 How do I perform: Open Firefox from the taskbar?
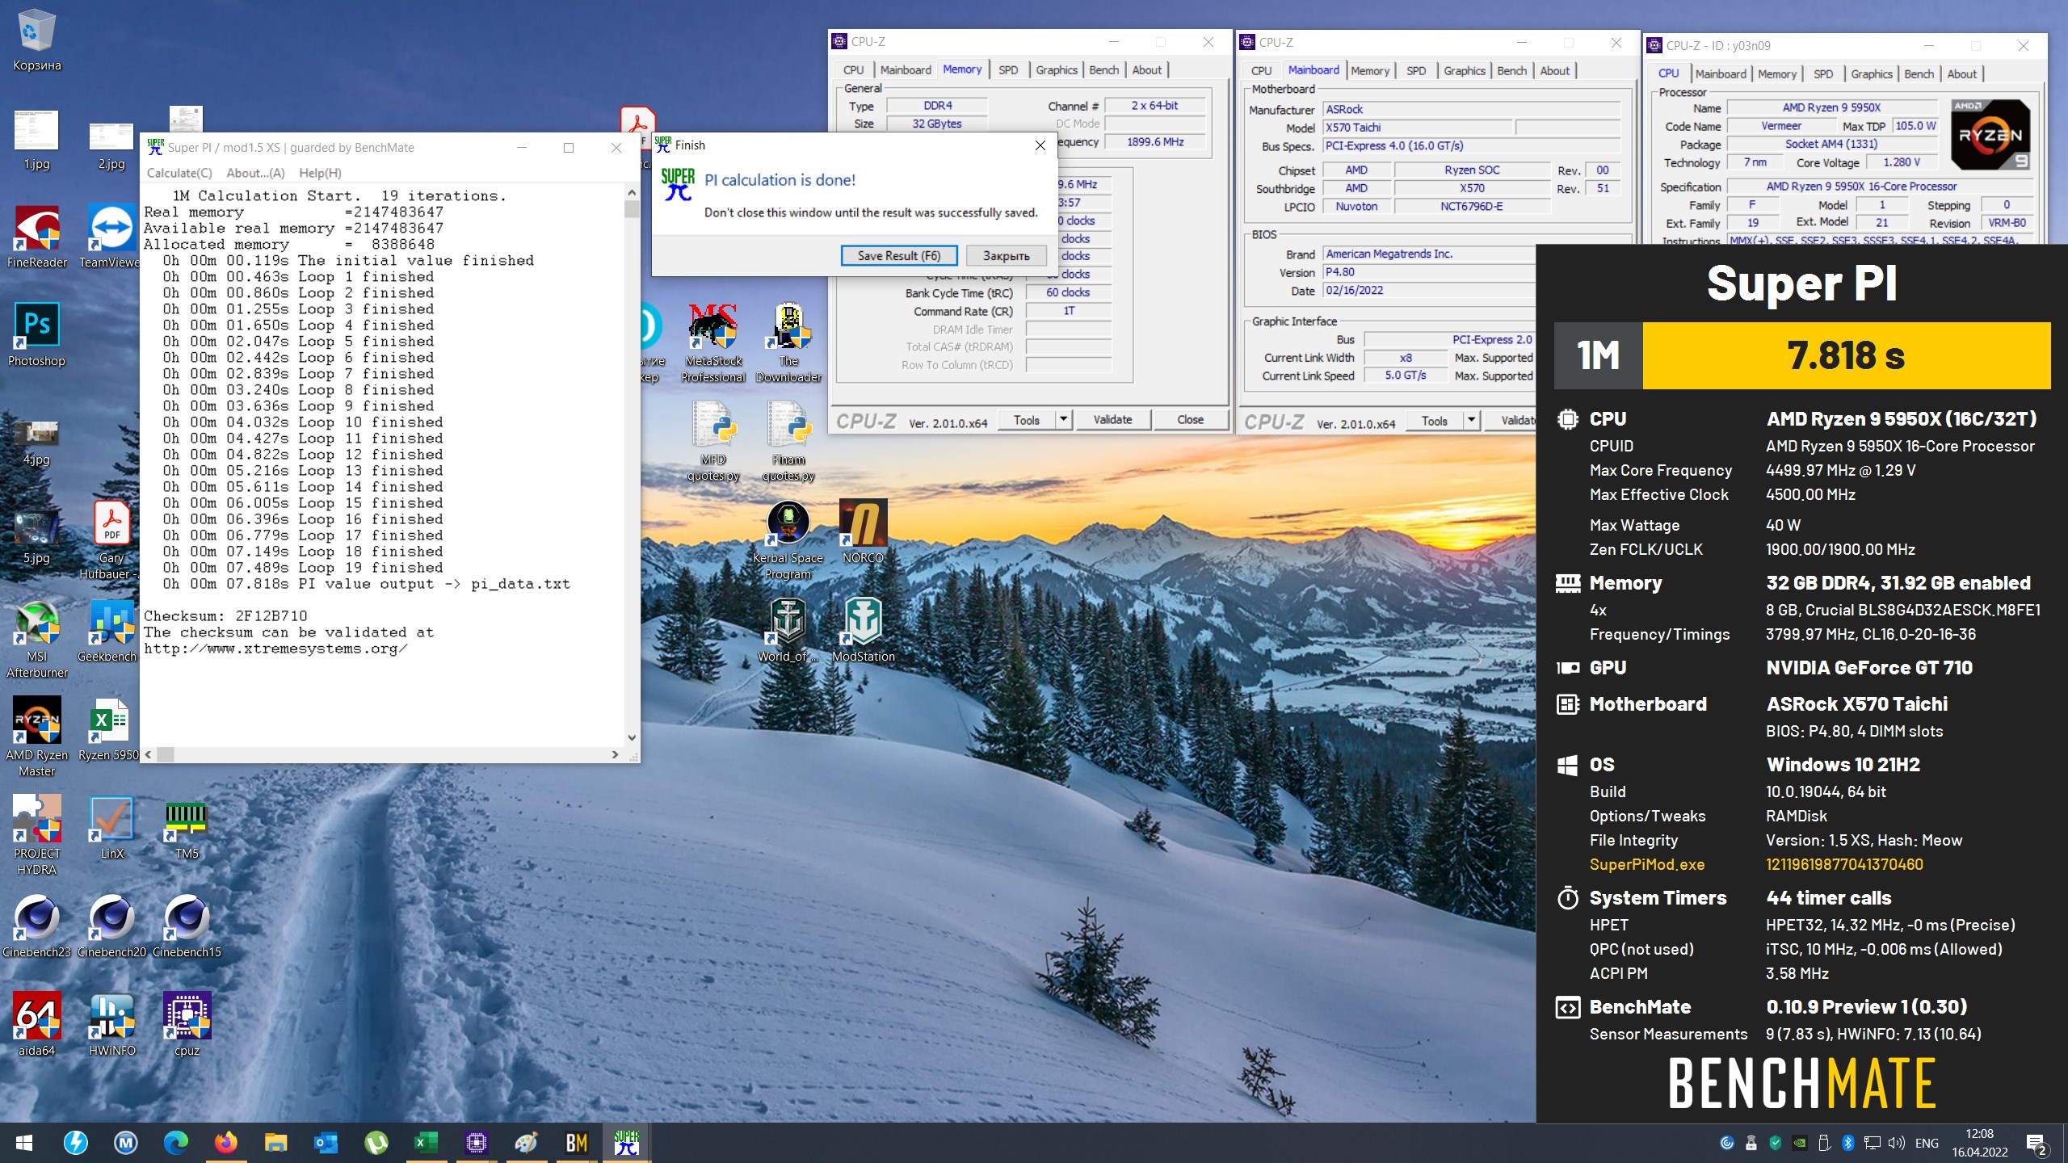226,1143
